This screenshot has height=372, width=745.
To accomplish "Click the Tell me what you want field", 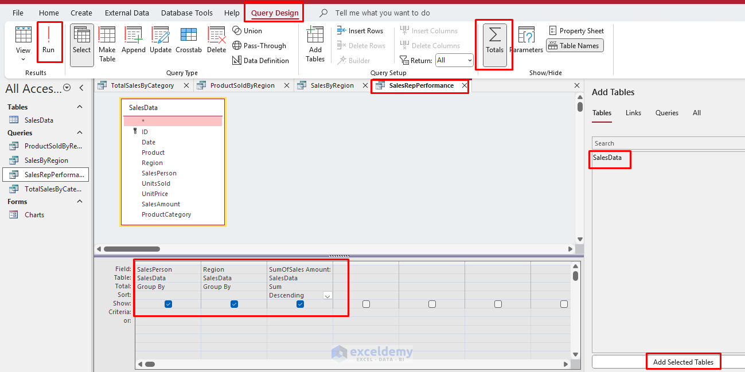I will pyautogui.click(x=383, y=13).
